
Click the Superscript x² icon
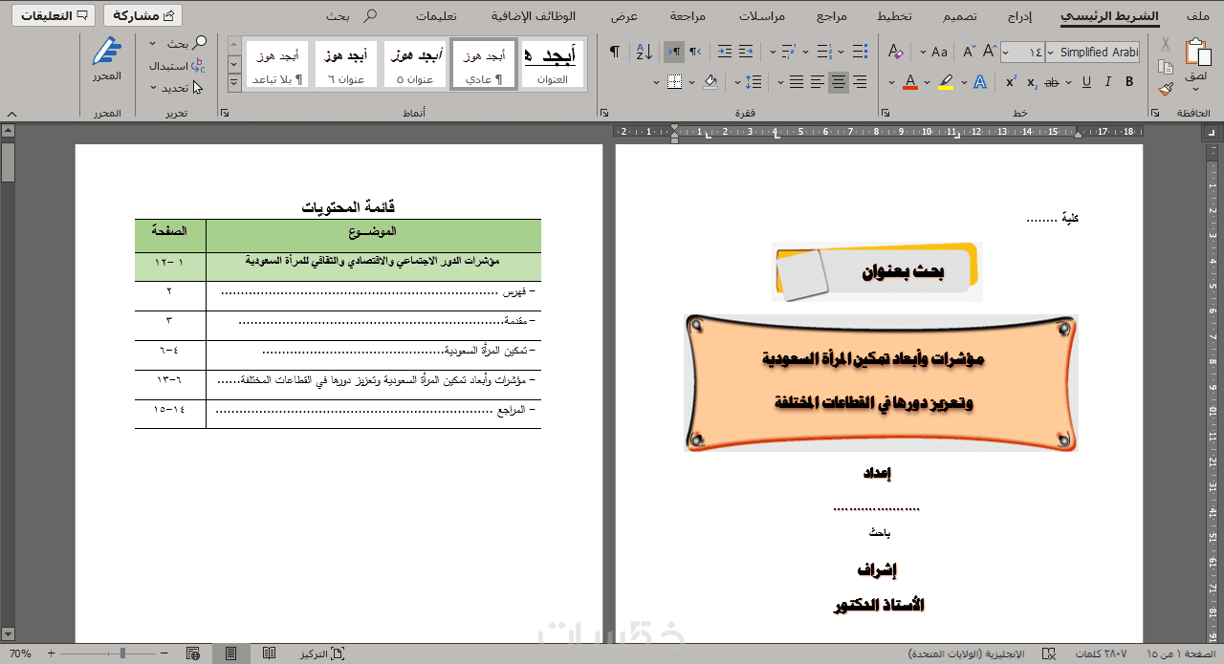coord(1011,82)
